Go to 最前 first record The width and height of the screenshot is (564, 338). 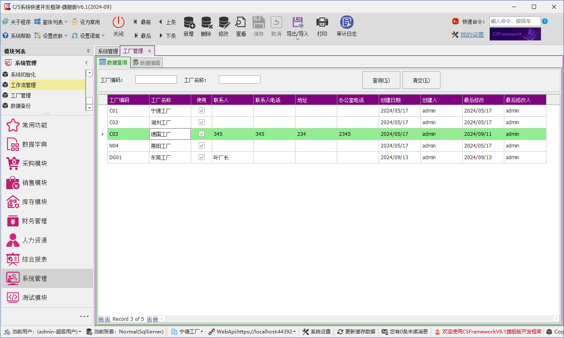(142, 22)
